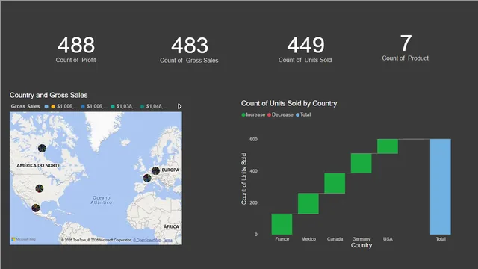
Task: Expand the Gross Sales legend with the arrow
Action: tap(179, 106)
